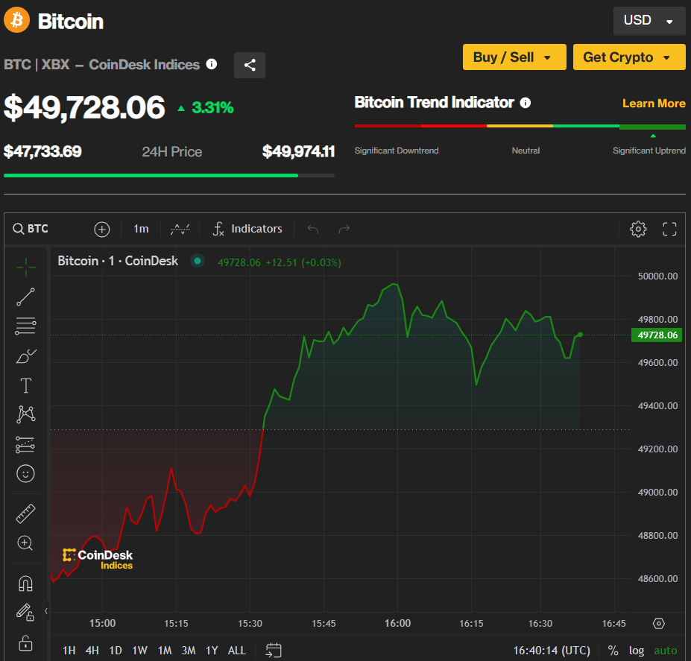Select the ALL time range
Image resolution: width=691 pixels, height=661 pixels.
(237, 651)
